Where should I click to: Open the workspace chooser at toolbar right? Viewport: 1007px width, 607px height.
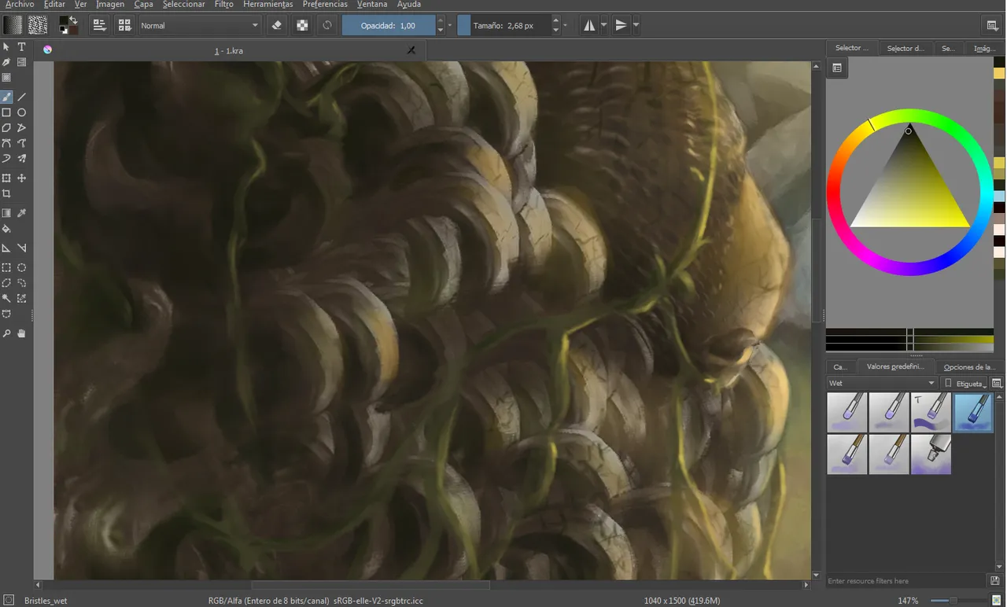[x=993, y=26]
